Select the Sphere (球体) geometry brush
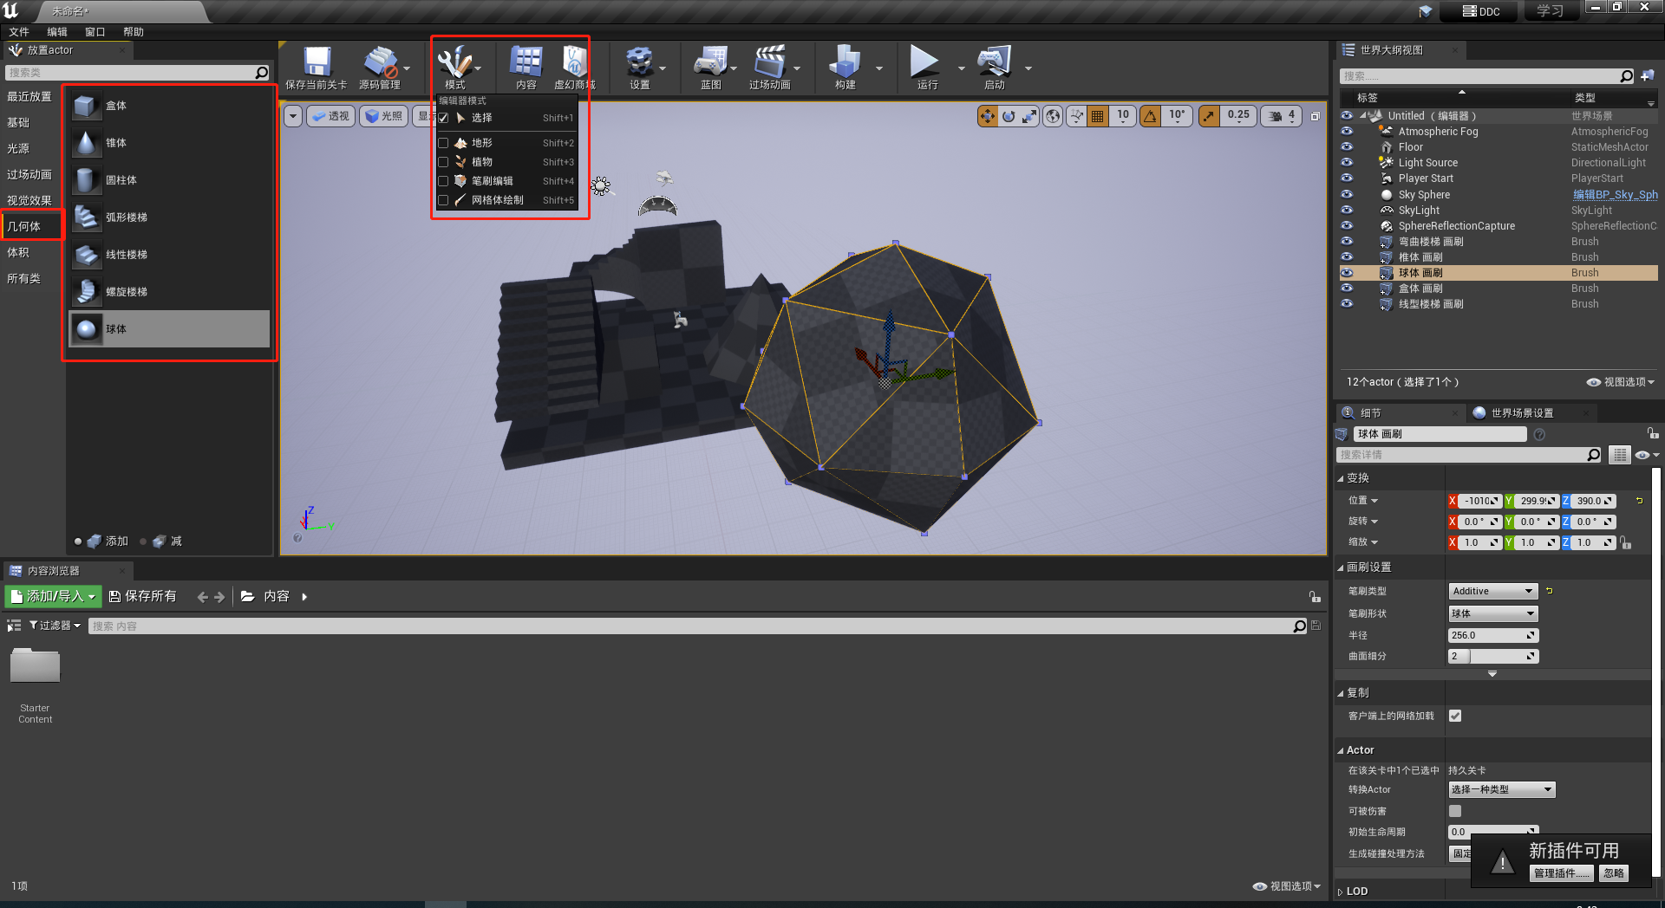 pos(170,329)
